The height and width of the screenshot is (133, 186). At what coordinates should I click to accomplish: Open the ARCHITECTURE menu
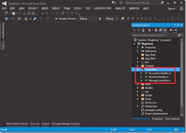(103, 8)
